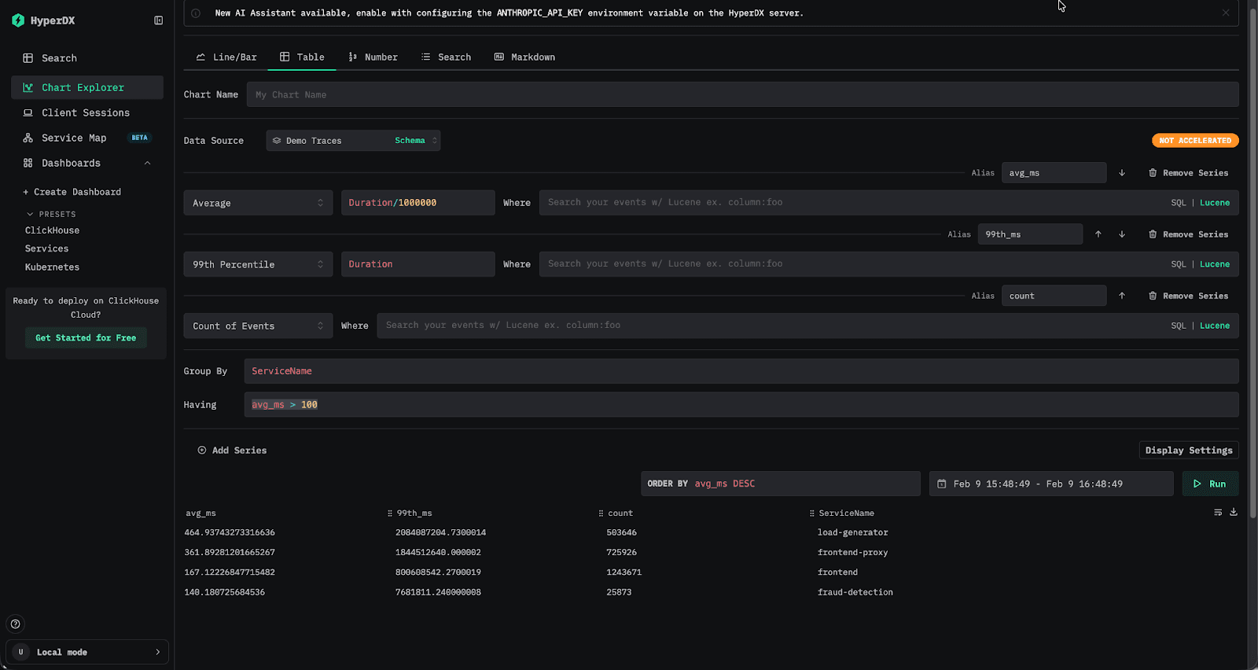Click the download results icon

1234,512
